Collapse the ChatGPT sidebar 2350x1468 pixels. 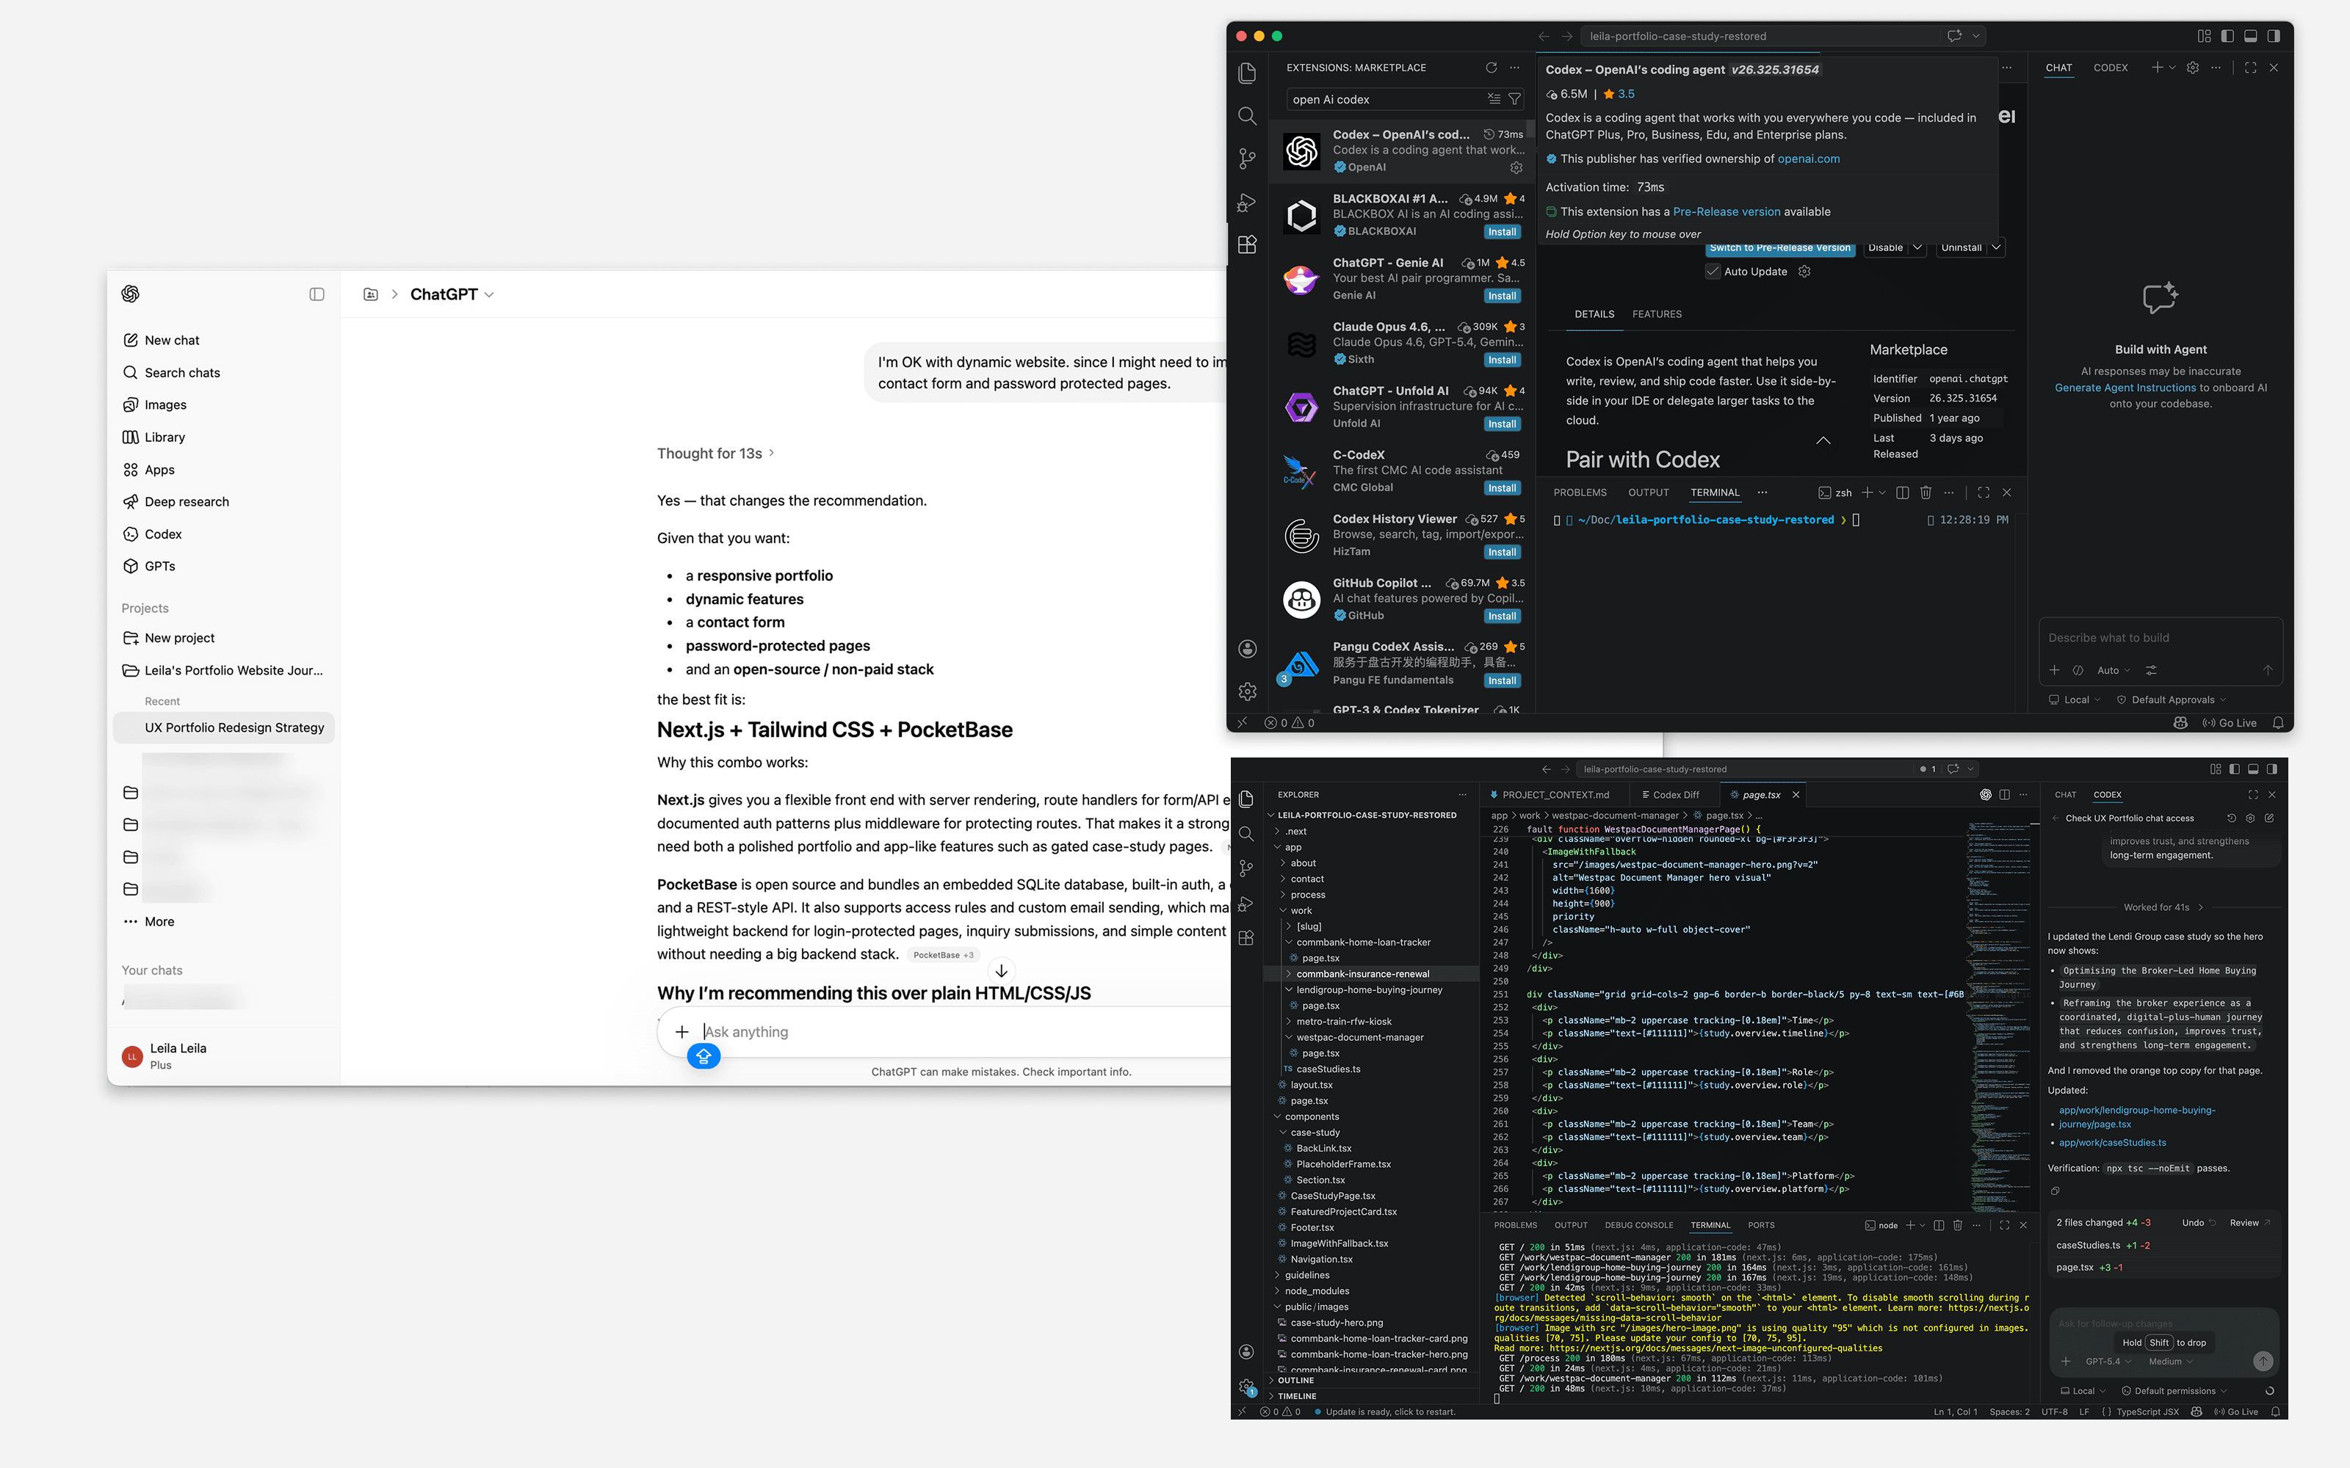pos(317,294)
